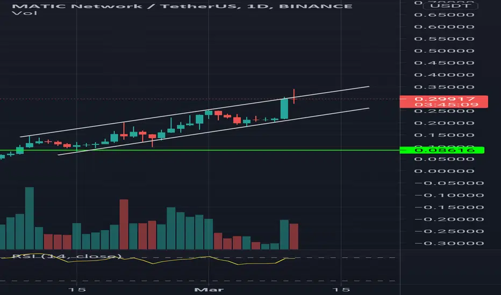Click the 0.50000 price axis label

click(444, 51)
